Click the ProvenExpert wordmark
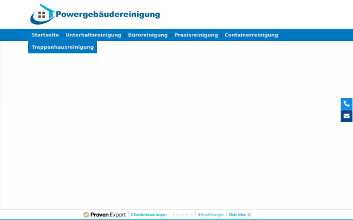The image size is (353, 220). [108, 215]
